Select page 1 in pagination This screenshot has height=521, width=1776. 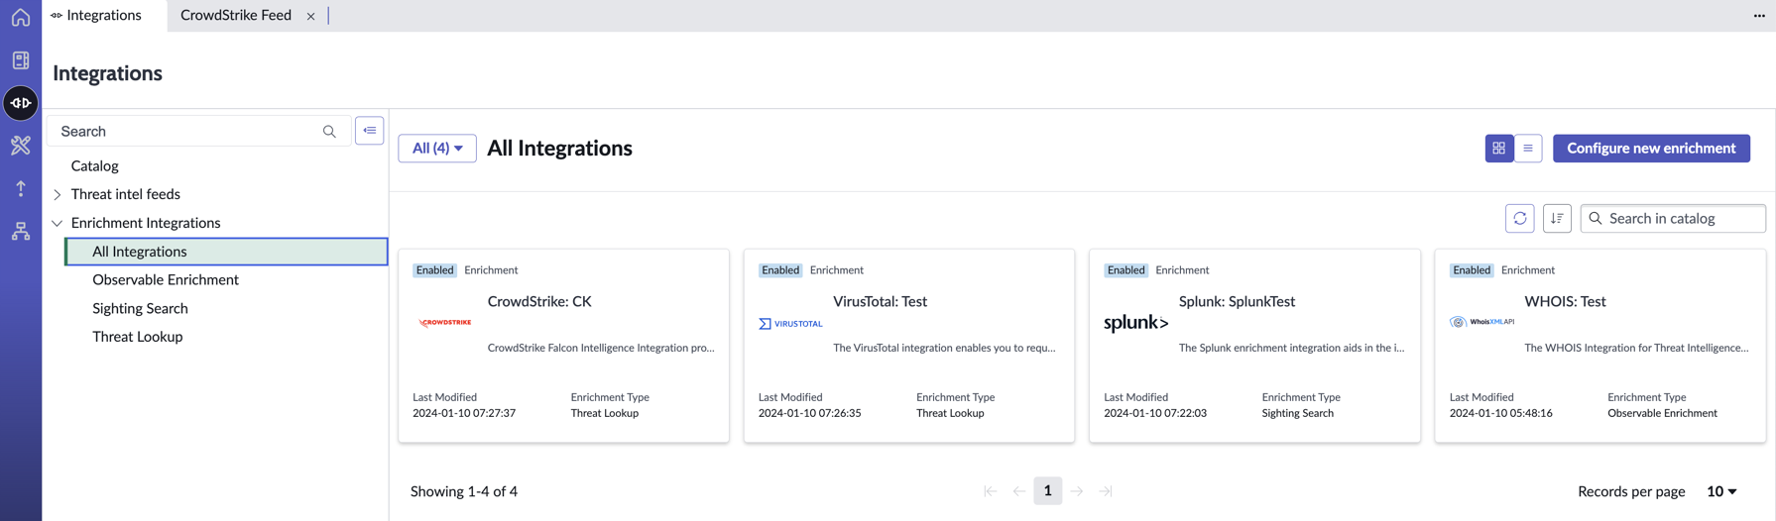coord(1047,491)
